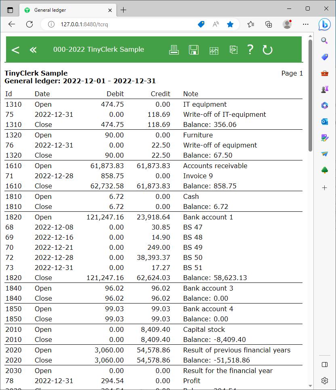Open the chart view icon
Viewport: 336px width, 390px height.
pyautogui.click(x=214, y=51)
